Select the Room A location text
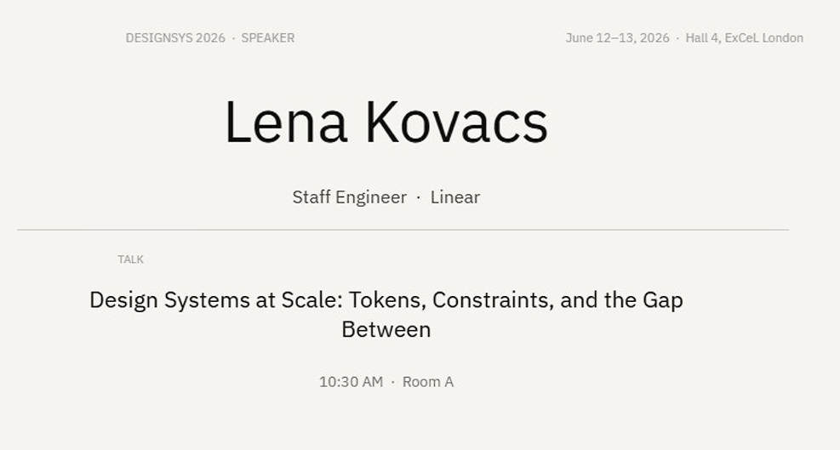This screenshot has height=450, width=840. click(x=428, y=382)
